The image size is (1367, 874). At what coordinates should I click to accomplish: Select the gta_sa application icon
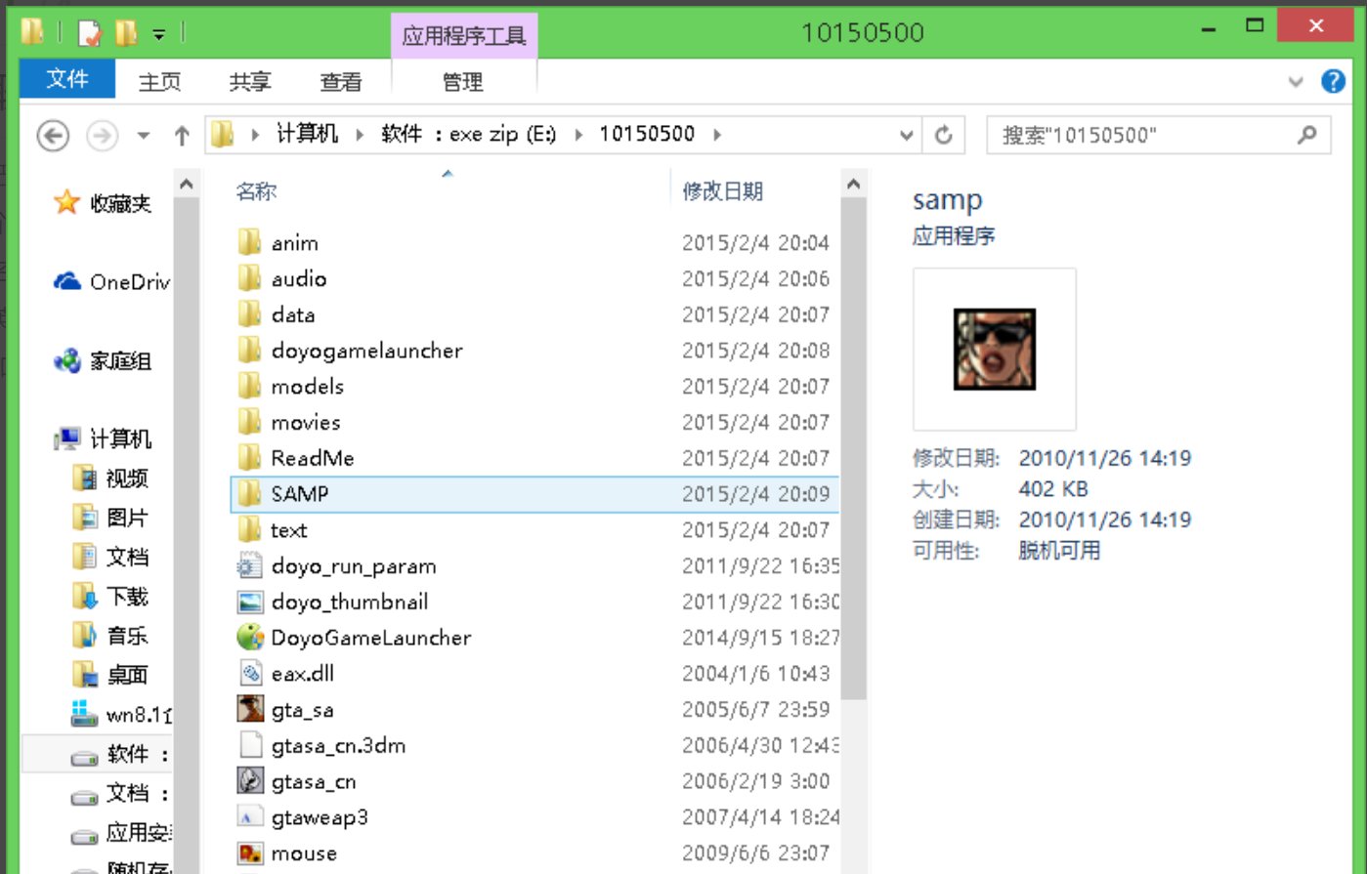pos(250,710)
